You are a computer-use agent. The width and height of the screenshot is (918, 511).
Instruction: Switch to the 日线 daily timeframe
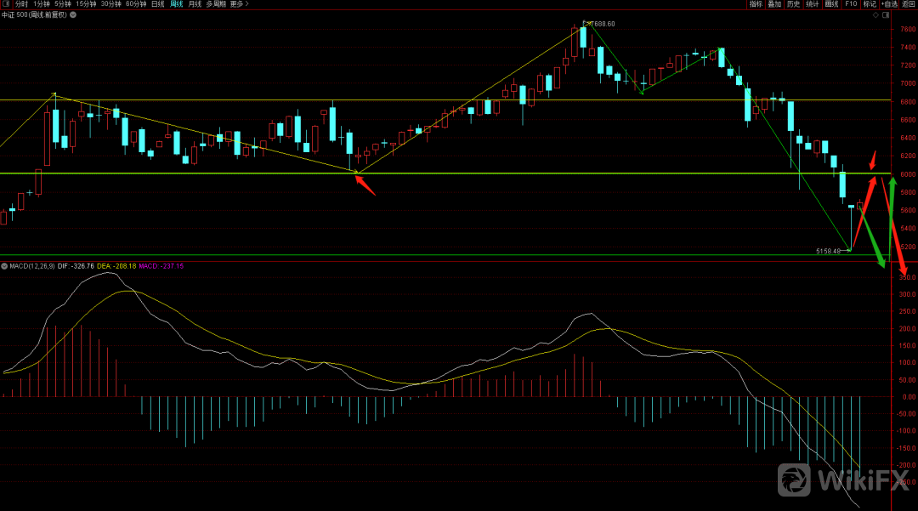click(x=157, y=4)
